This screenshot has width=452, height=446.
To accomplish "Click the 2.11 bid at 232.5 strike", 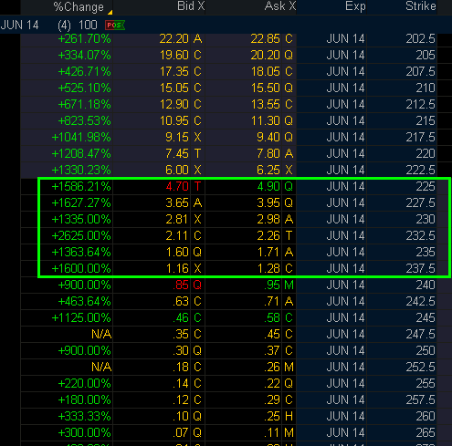I will [176, 235].
